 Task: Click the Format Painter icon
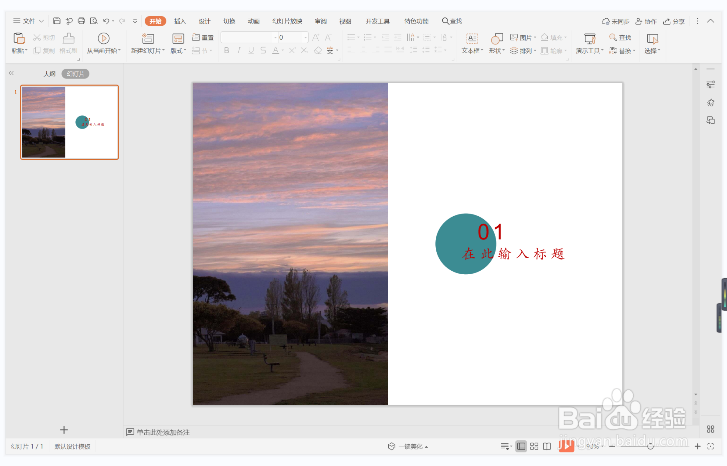(x=68, y=38)
